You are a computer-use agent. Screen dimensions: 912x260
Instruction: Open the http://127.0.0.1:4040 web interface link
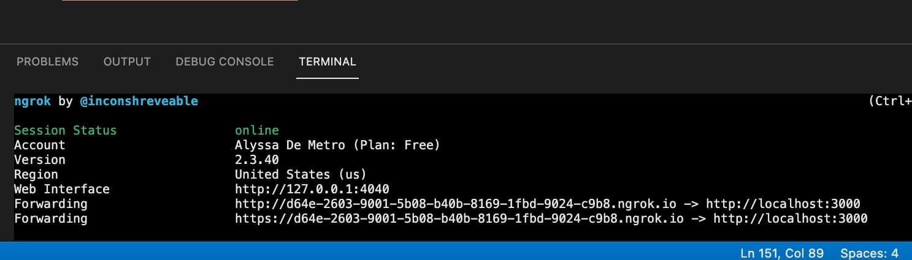312,189
